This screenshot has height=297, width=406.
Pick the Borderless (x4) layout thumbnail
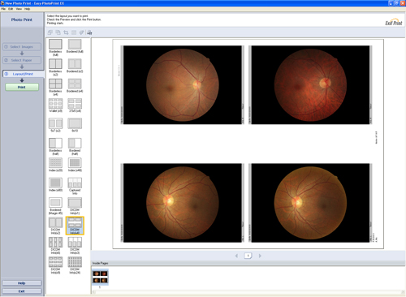[x=55, y=87]
